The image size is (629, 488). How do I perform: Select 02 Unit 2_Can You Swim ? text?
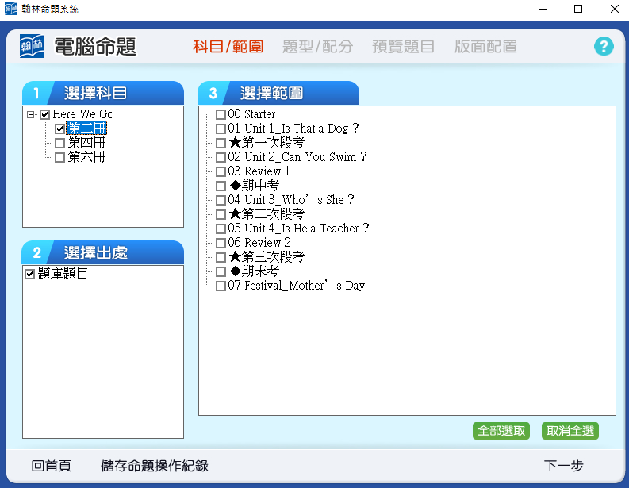click(x=297, y=157)
